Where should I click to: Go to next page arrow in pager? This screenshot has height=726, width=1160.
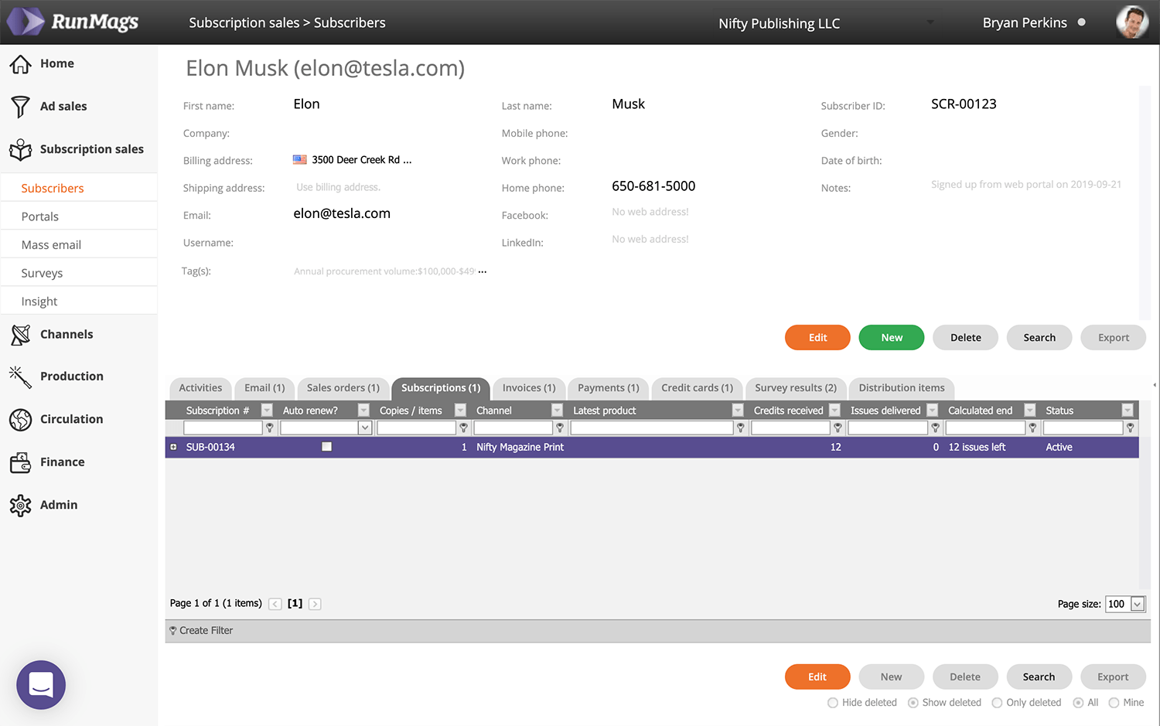click(x=315, y=604)
